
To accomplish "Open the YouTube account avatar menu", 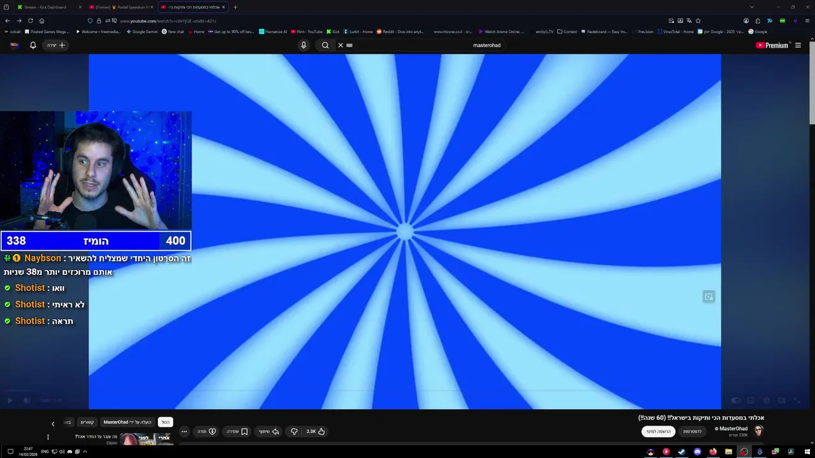I will coord(15,45).
